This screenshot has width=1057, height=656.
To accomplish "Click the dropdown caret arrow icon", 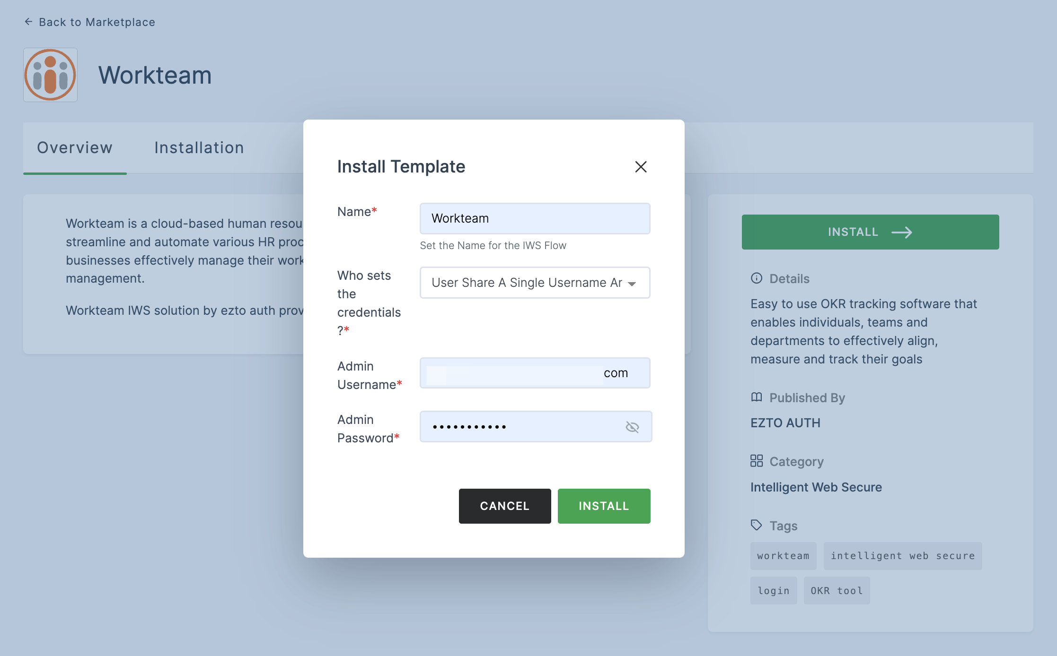I will coord(632,284).
